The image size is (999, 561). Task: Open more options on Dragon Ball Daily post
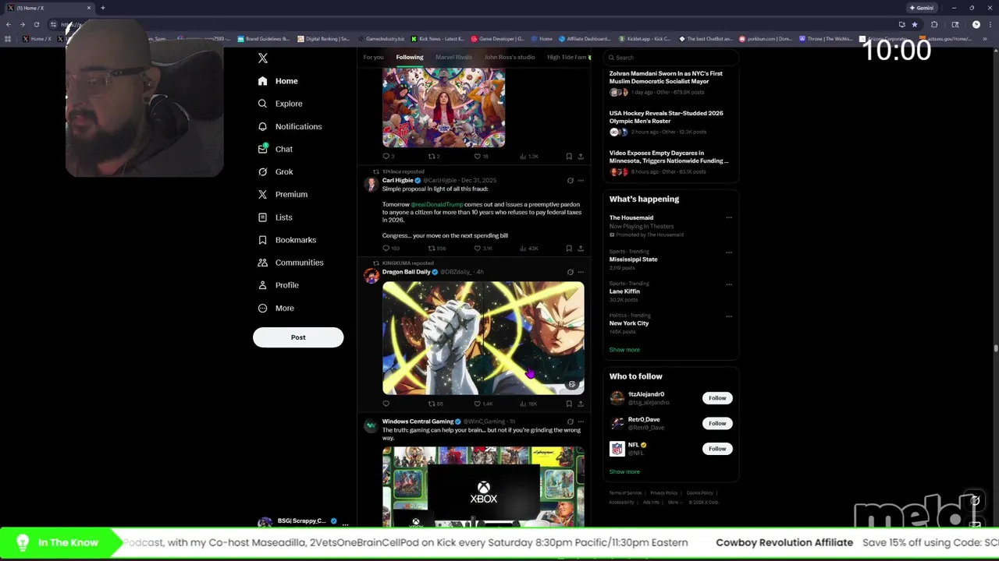pyautogui.click(x=581, y=272)
